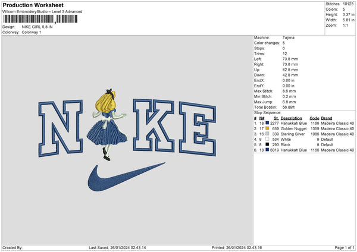357x252 pixels.
Task: Click the Hanukkah Blue swatch in row 1
Action: click(267, 123)
